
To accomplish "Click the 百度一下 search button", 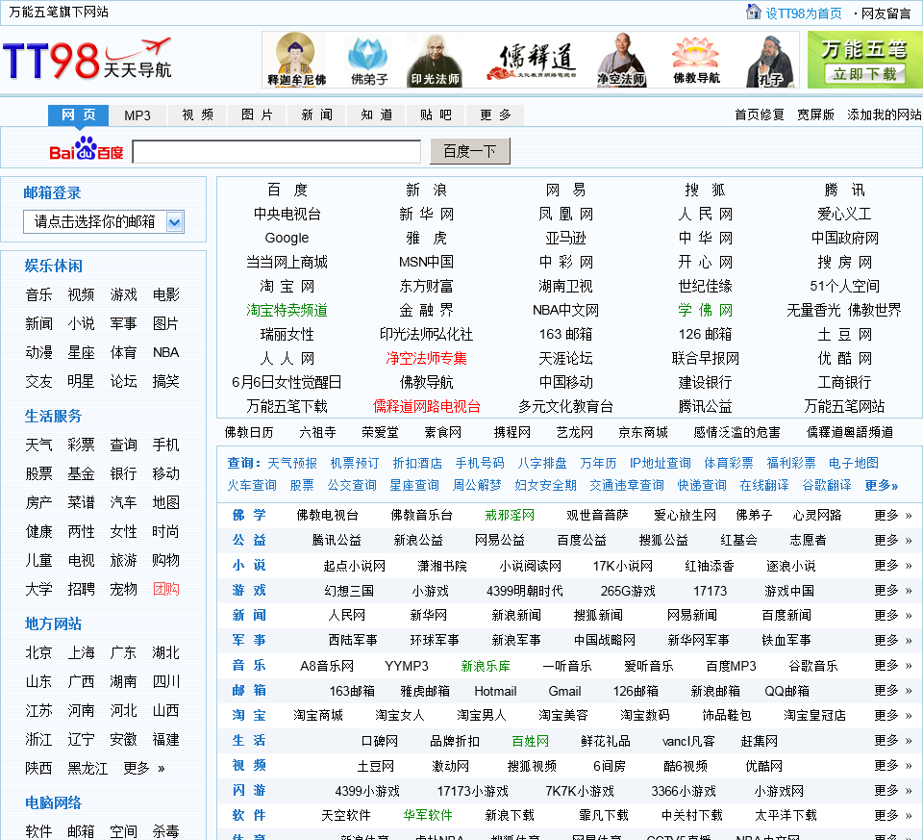I will (x=470, y=151).
